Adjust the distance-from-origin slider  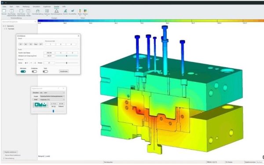(67, 56)
